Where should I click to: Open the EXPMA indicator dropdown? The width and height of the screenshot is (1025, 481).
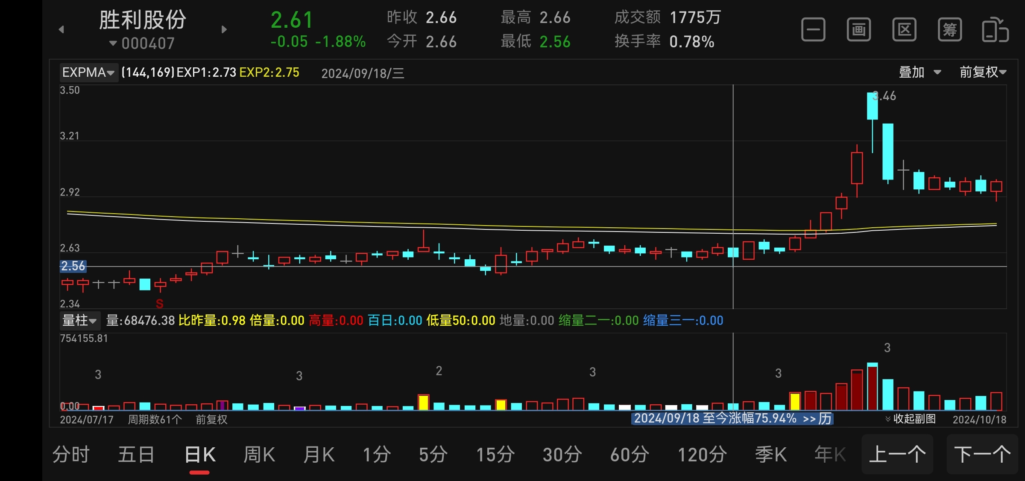pyautogui.click(x=88, y=72)
